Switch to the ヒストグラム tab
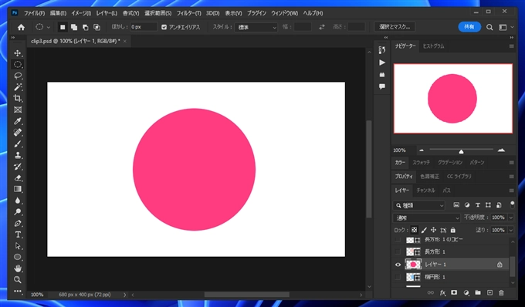 coord(434,46)
